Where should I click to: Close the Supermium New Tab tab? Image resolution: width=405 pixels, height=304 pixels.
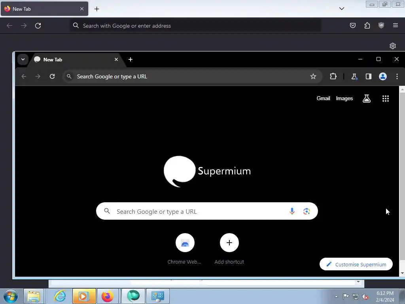[x=116, y=59]
